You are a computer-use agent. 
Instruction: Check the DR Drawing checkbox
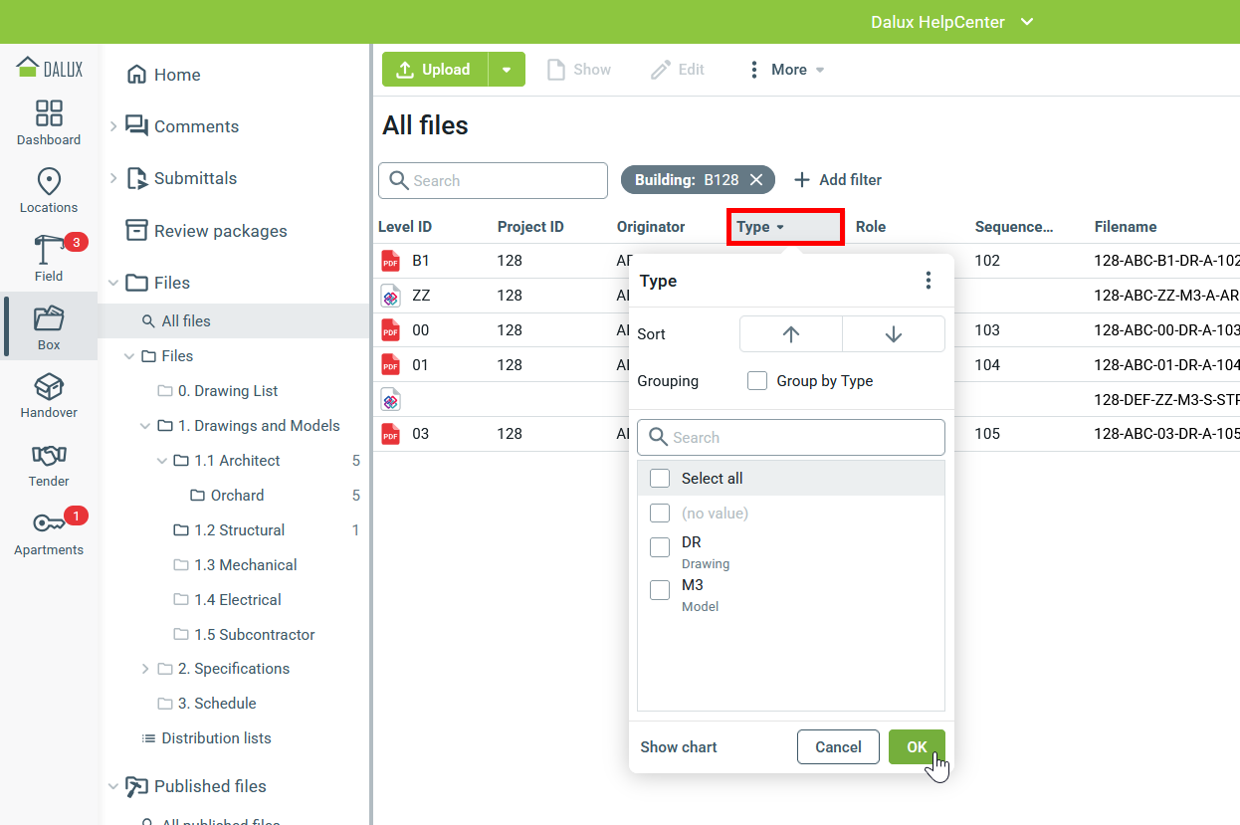pos(660,547)
